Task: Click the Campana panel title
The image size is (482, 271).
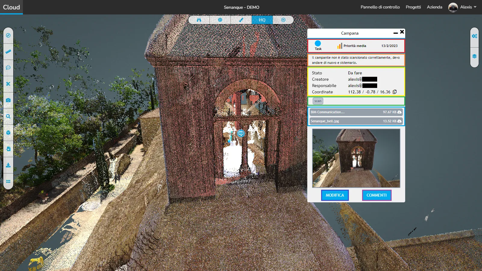Action: (x=350, y=33)
